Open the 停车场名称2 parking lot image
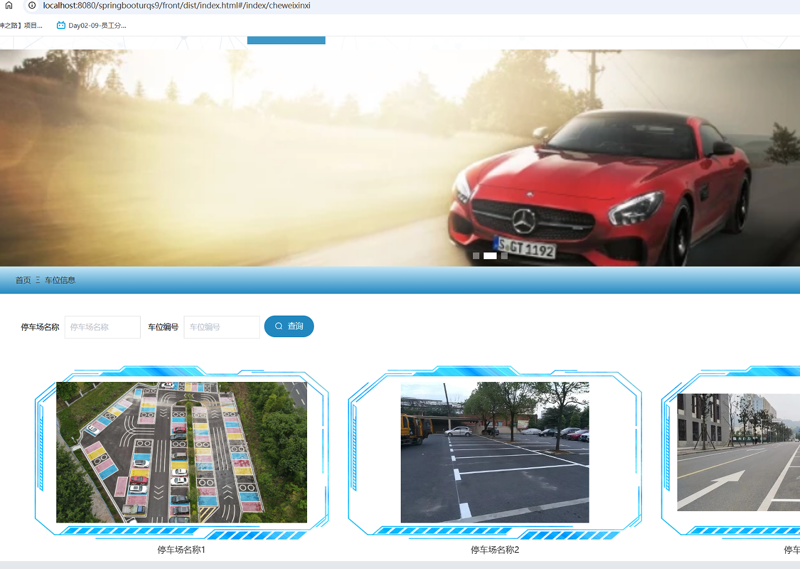This screenshot has height=569, width=800. tap(495, 453)
